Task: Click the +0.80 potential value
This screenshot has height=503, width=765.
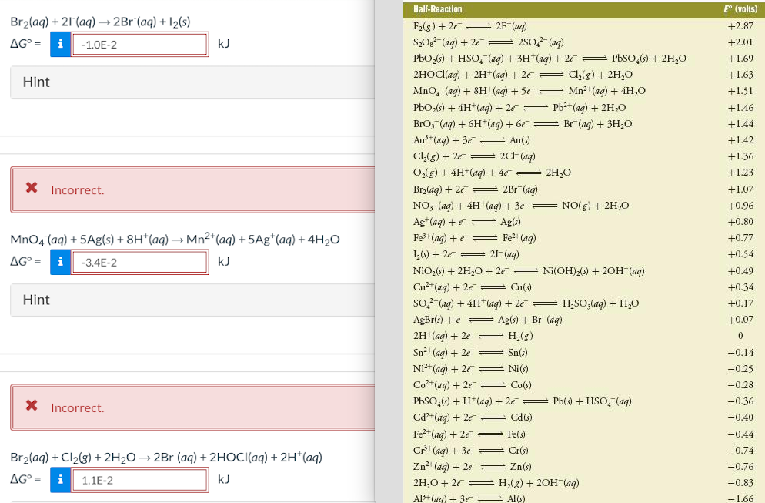Action: click(740, 222)
